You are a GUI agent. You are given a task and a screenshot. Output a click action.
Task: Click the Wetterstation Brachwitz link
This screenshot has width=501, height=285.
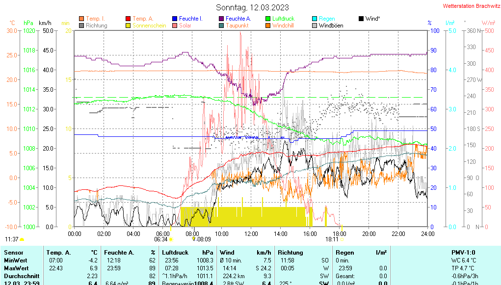[471, 6]
